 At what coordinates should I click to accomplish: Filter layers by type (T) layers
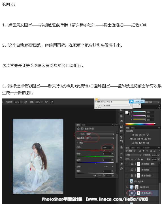point(147,151)
